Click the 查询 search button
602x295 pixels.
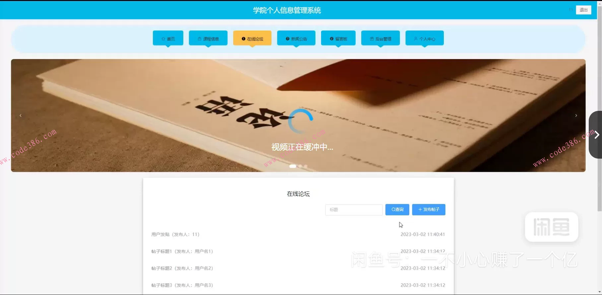click(397, 209)
